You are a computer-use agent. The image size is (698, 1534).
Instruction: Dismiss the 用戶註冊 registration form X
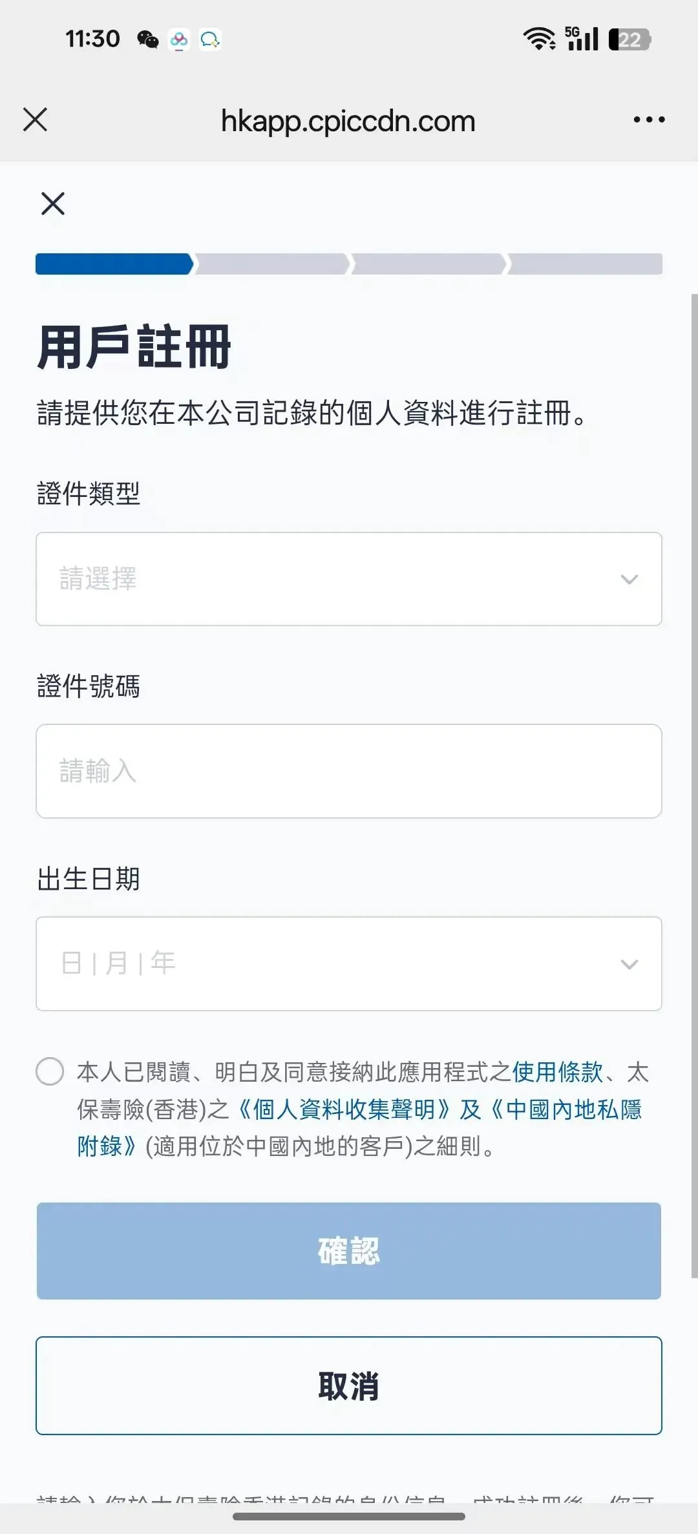pyautogui.click(x=53, y=204)
